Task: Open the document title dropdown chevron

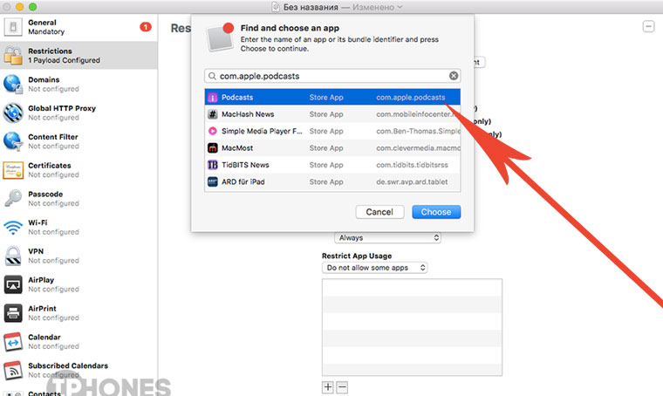Action: (x=400, y=7)
